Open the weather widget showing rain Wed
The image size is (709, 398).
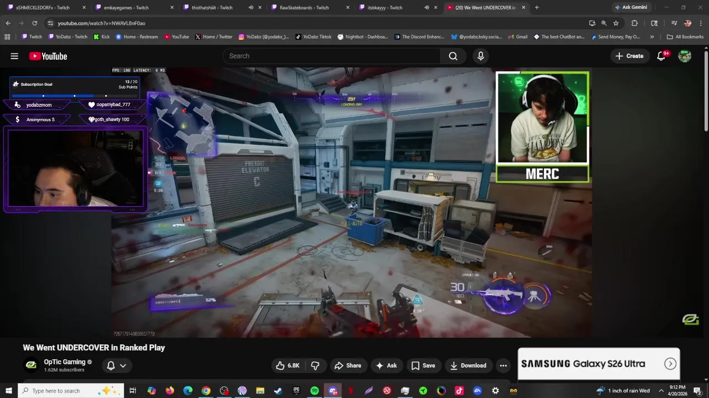623,391
